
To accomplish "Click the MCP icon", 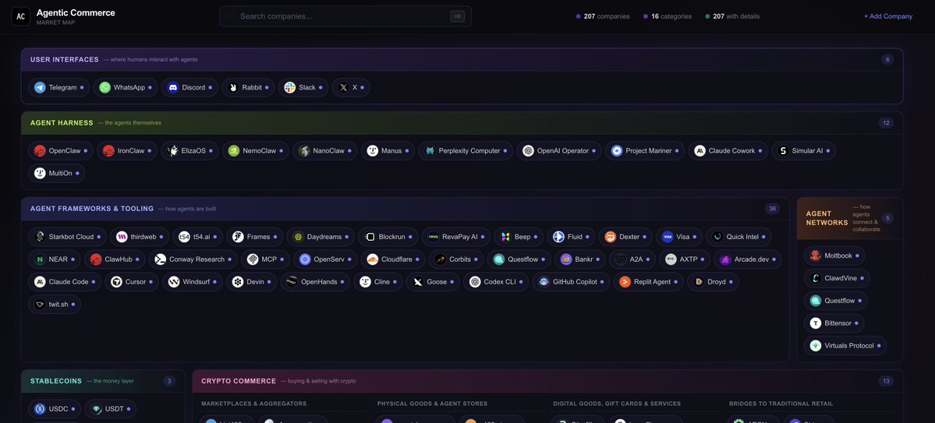I will (252, 259).
